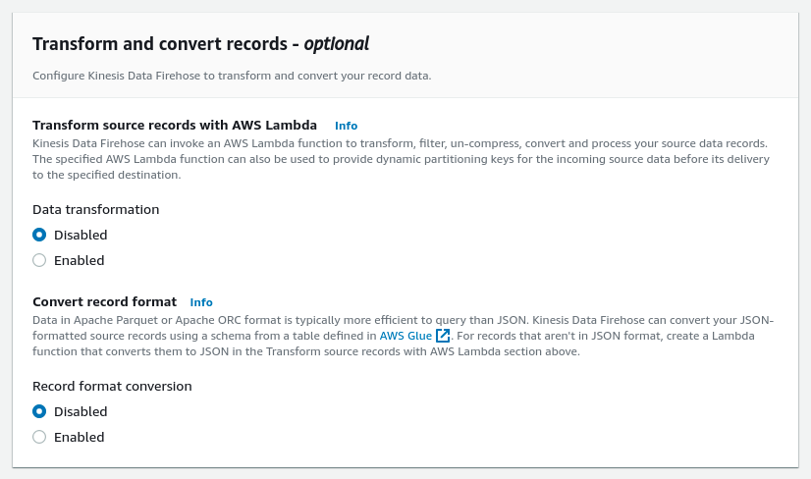Click the 'Record format conversion' field label
This screenshot has height=479, width=811.
112,386
